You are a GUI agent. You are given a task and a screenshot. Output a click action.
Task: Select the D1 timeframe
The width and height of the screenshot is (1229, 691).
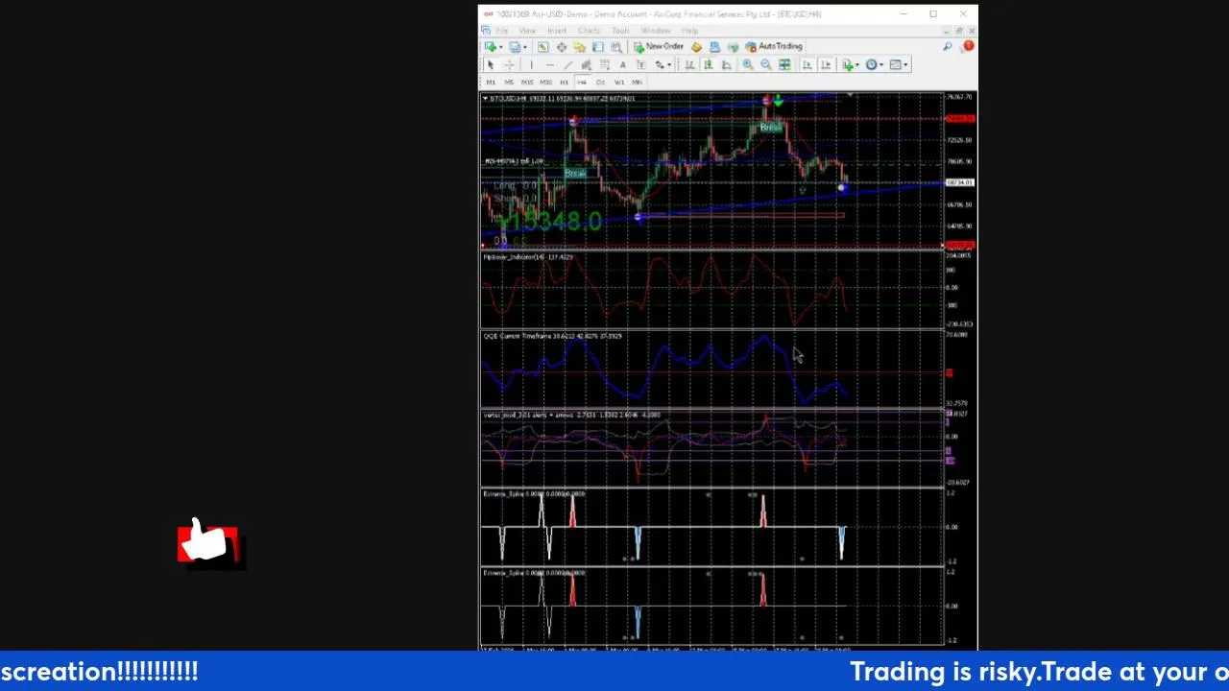point(600,83)
